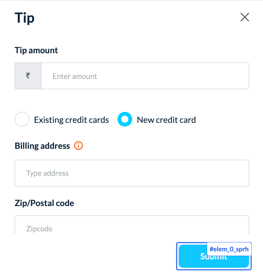The height and width of the screenshot is (279, 263).
Task: Click the '#elem_0_sprh' tooltip tag
Action: 229,249
